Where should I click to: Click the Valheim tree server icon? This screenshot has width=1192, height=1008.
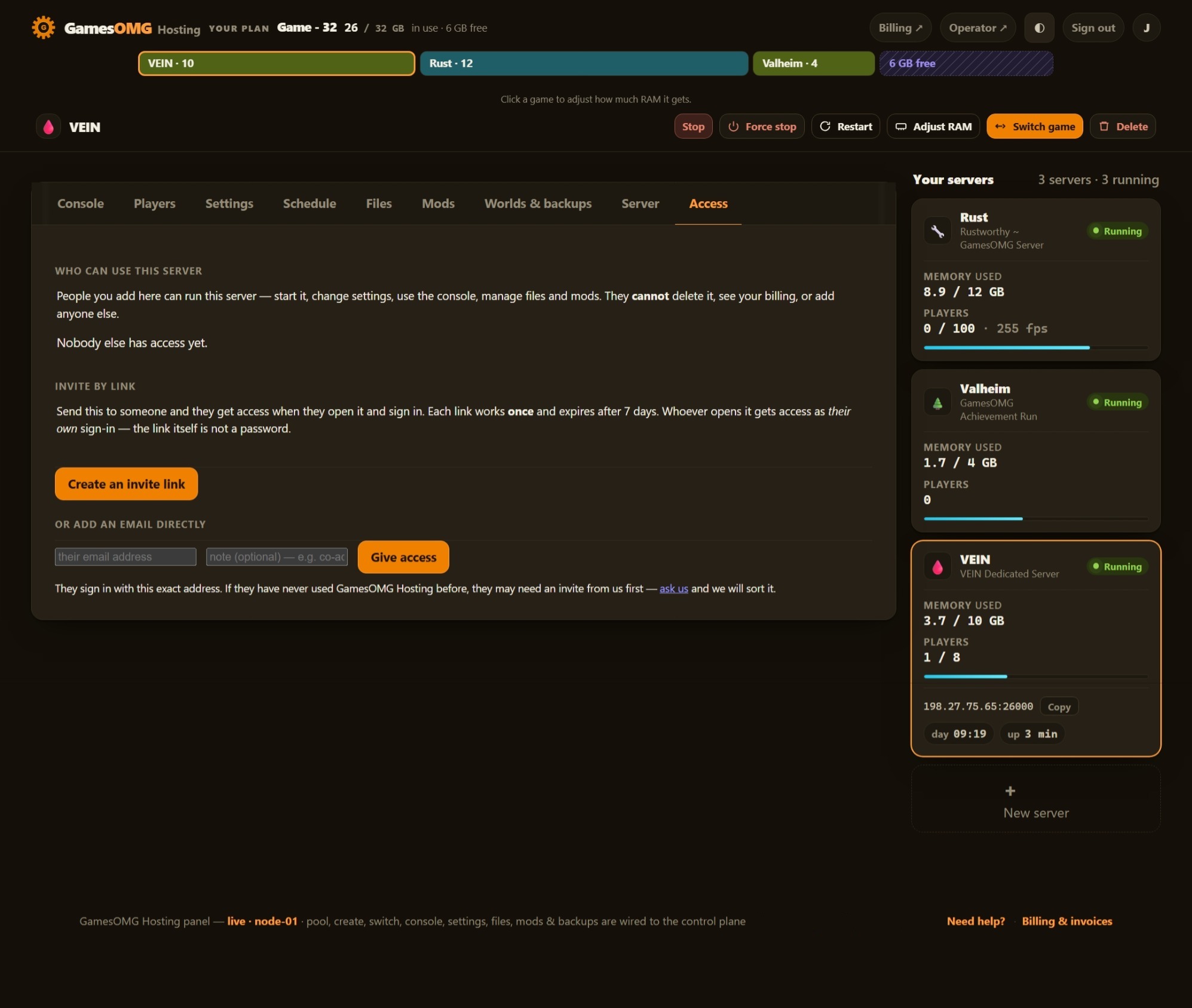click(x=937, y=402)
